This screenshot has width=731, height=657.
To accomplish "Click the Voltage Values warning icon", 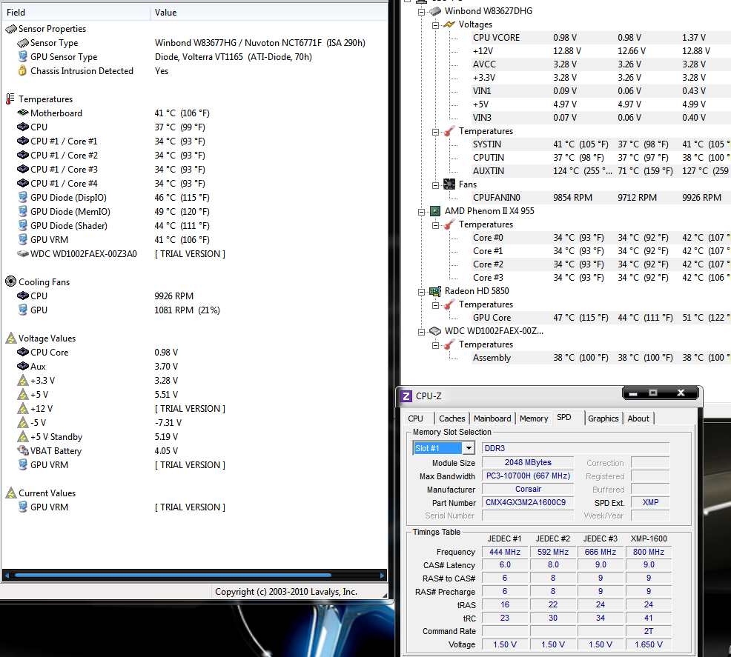I will pos(10,338).
